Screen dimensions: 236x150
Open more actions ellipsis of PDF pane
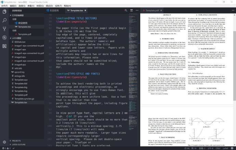(233, 10)
